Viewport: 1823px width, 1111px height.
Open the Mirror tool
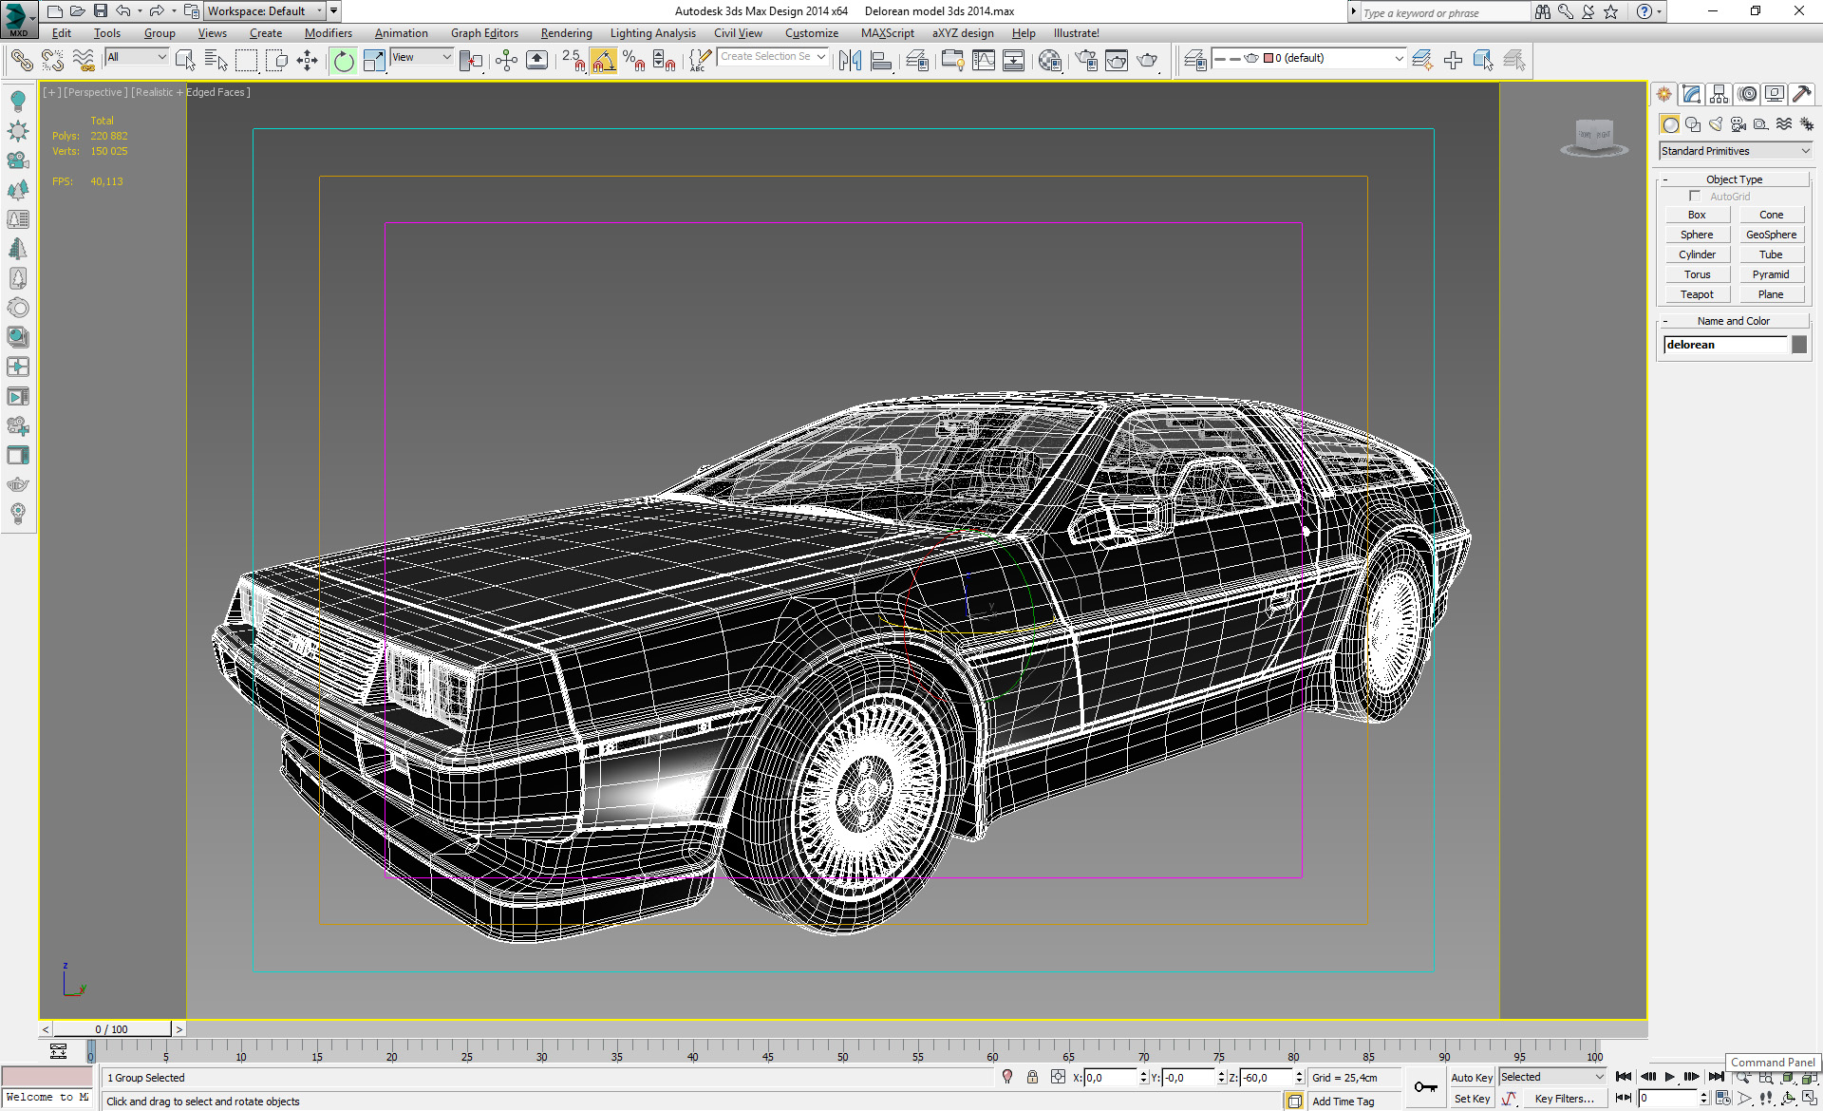[x=850, y=61]
